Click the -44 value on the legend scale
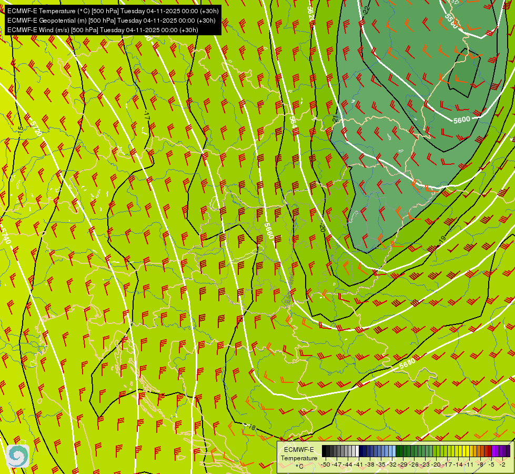The width and height of the screenshot is (515, 474). point(348,465)
